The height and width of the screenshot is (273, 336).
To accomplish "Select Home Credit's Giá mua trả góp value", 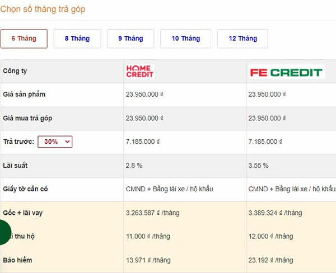I will [x=144, y=118].
